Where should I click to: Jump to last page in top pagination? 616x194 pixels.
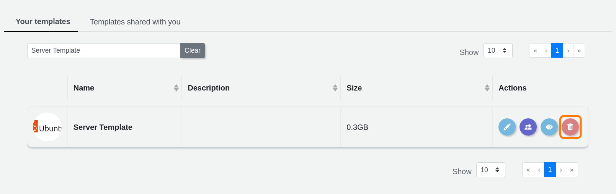click(579, 51)
